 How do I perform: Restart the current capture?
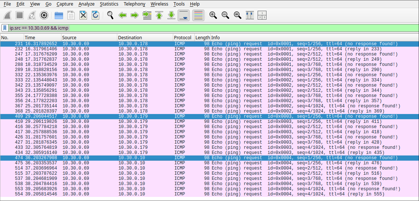(32, 15)
